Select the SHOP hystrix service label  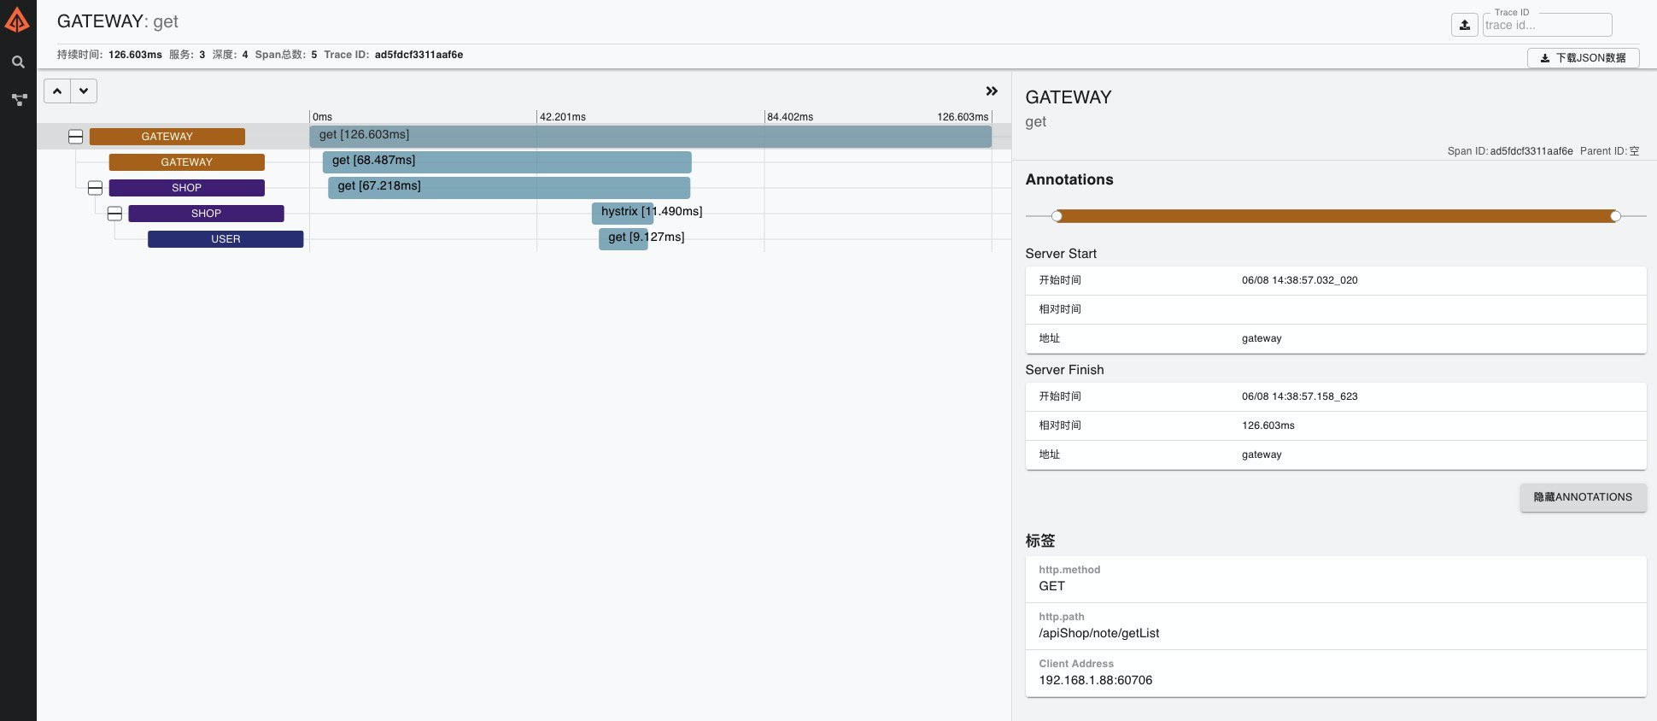click(x=206, y=214)
